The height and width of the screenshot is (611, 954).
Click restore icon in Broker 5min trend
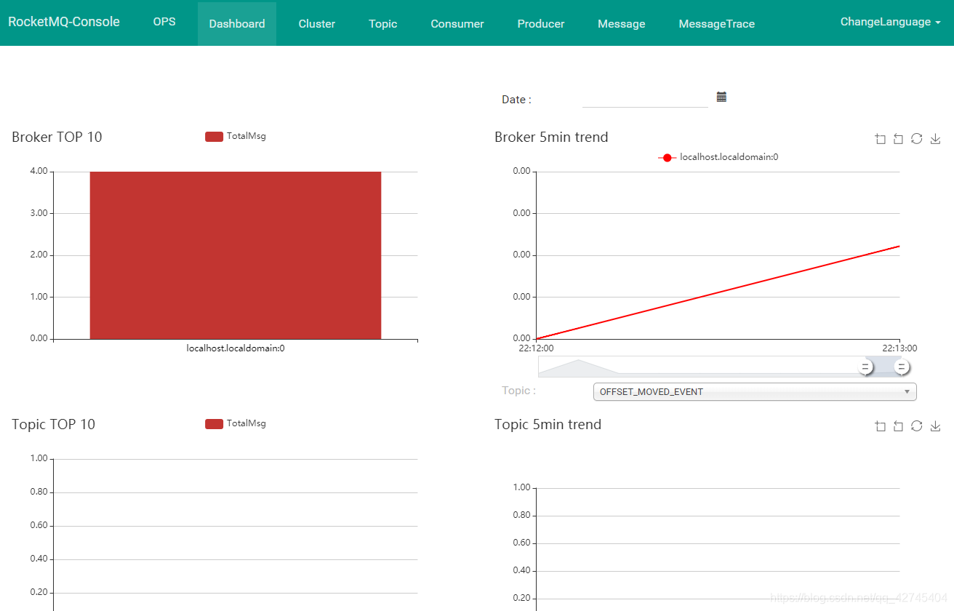tap(916, 139)
